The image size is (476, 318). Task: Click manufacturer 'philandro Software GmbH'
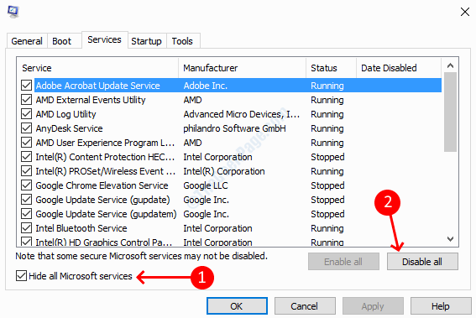[235, 128]
